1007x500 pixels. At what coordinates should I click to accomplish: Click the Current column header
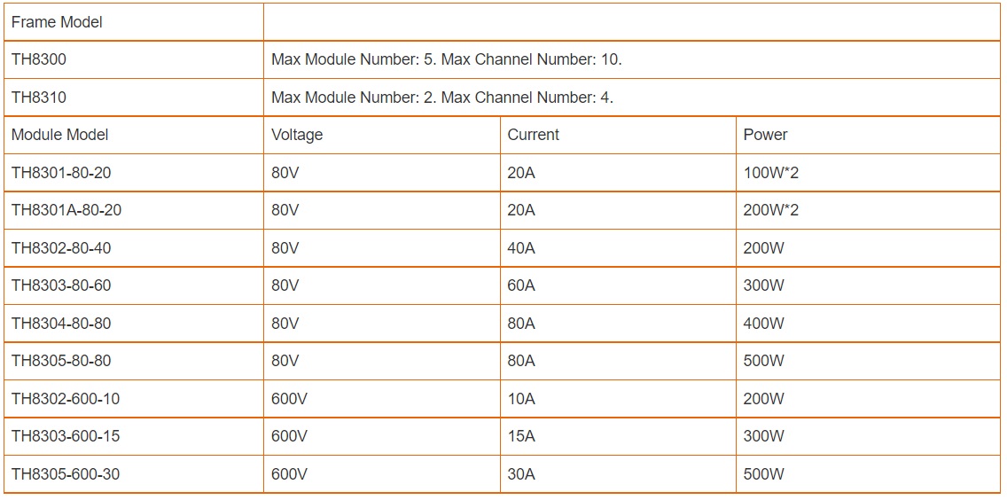[x=618, y=135]
